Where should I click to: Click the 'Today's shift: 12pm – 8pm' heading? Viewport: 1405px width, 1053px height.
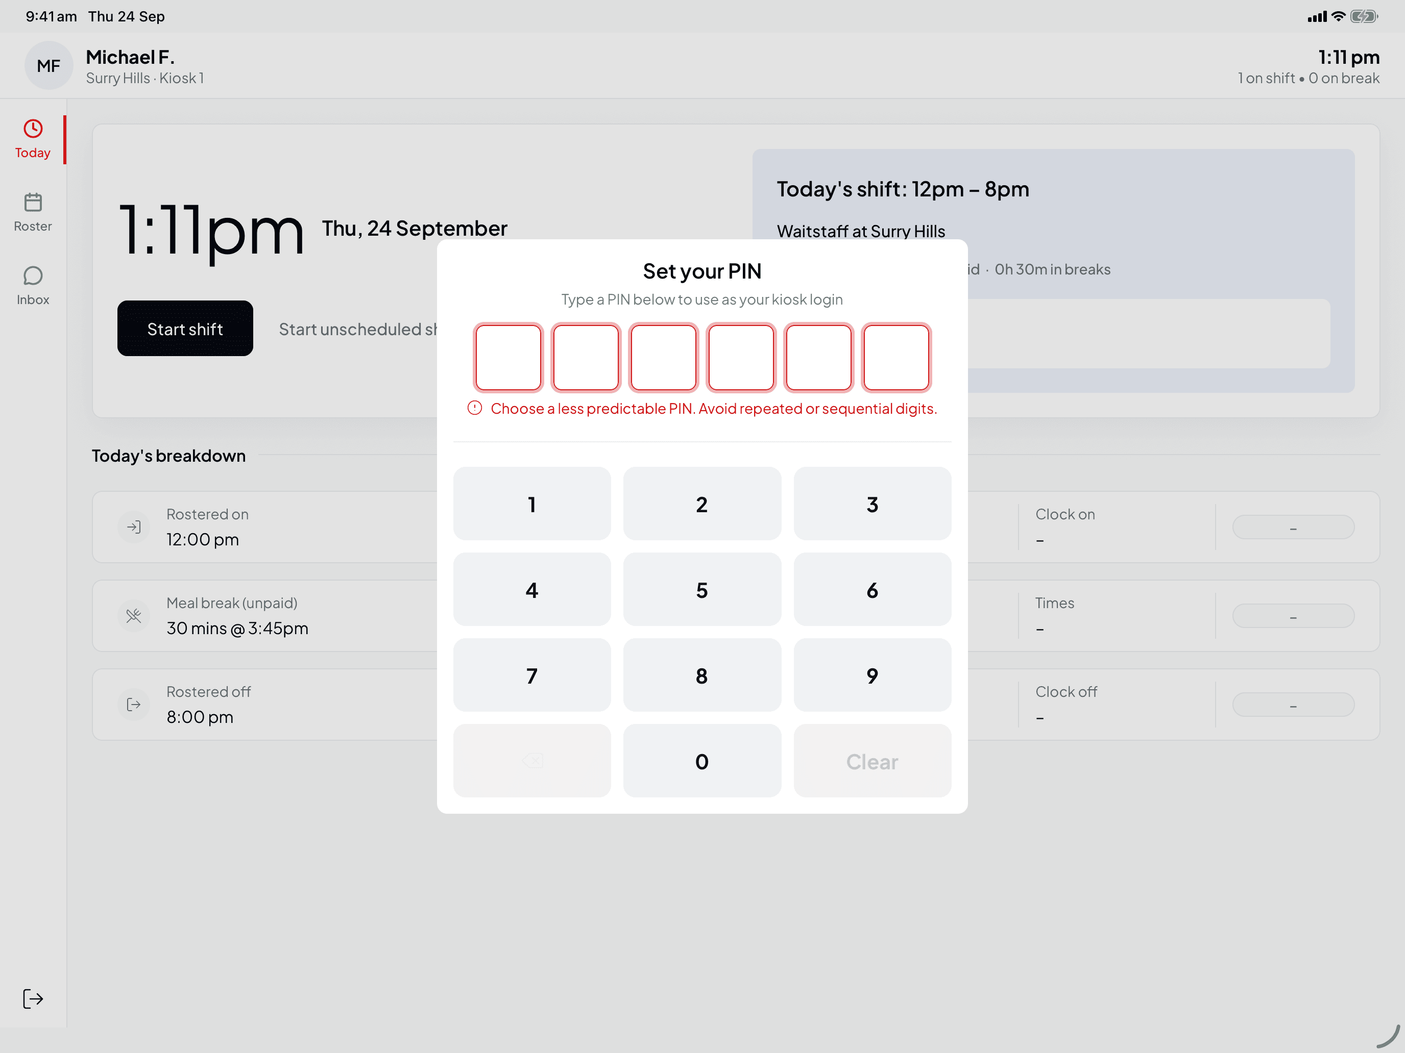coord(903,189)
